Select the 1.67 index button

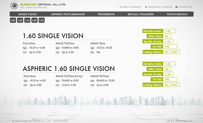pyautogui.click(x=34, y=20)
